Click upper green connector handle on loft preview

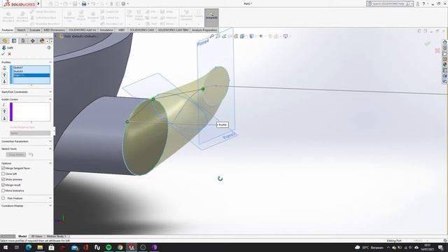pyautogui.click(x=203, y=89)
